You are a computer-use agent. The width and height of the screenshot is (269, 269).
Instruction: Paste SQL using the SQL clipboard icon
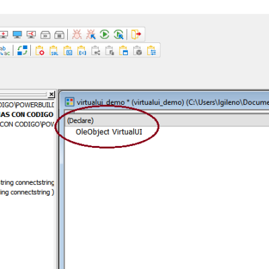point(54,50)
